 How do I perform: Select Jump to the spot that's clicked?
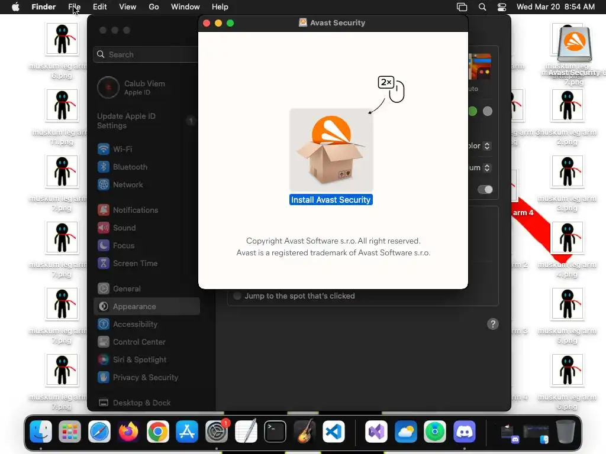tap(237, 296)
